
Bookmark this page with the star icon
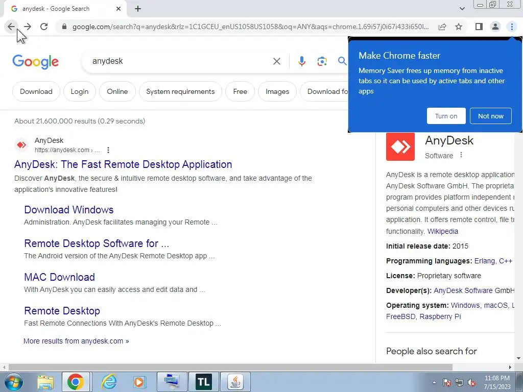coord(459,27)
